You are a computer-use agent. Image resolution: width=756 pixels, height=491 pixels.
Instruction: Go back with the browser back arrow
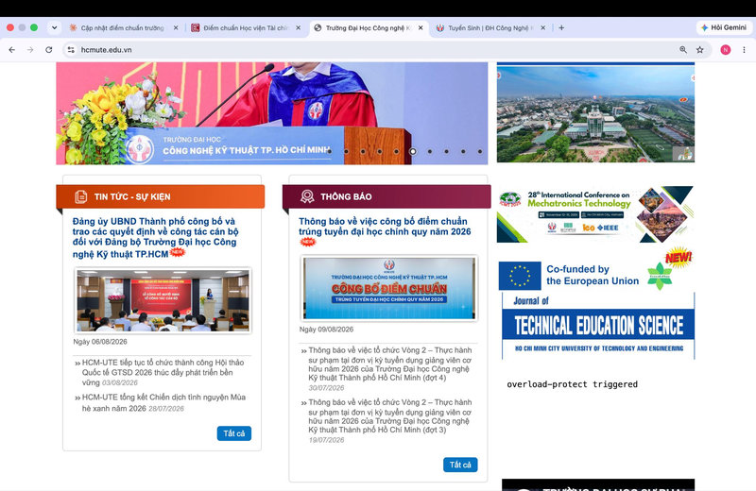(12, 50)
